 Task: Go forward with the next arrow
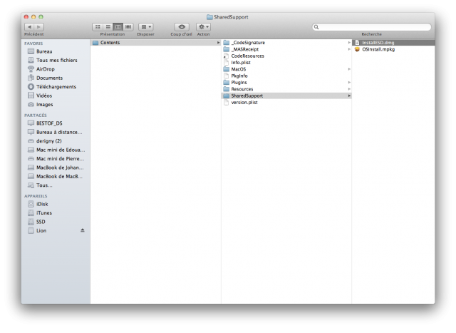coord(39,27)
